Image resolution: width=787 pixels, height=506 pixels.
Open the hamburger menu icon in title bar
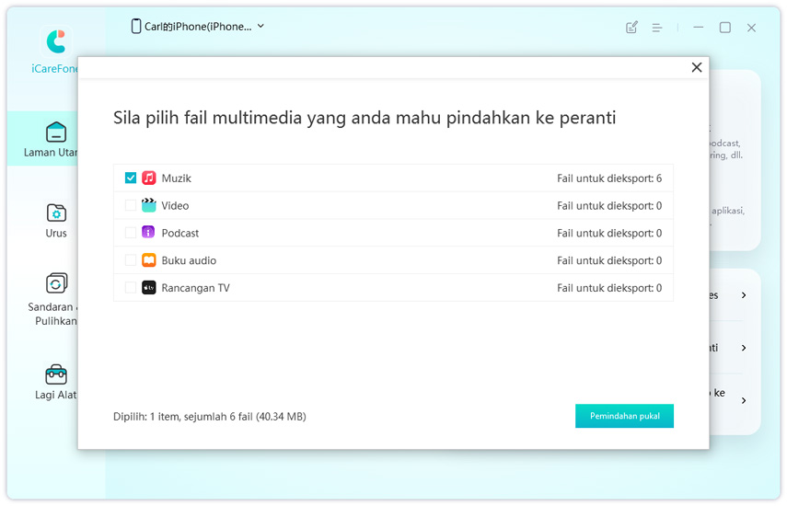click(657, 28)
